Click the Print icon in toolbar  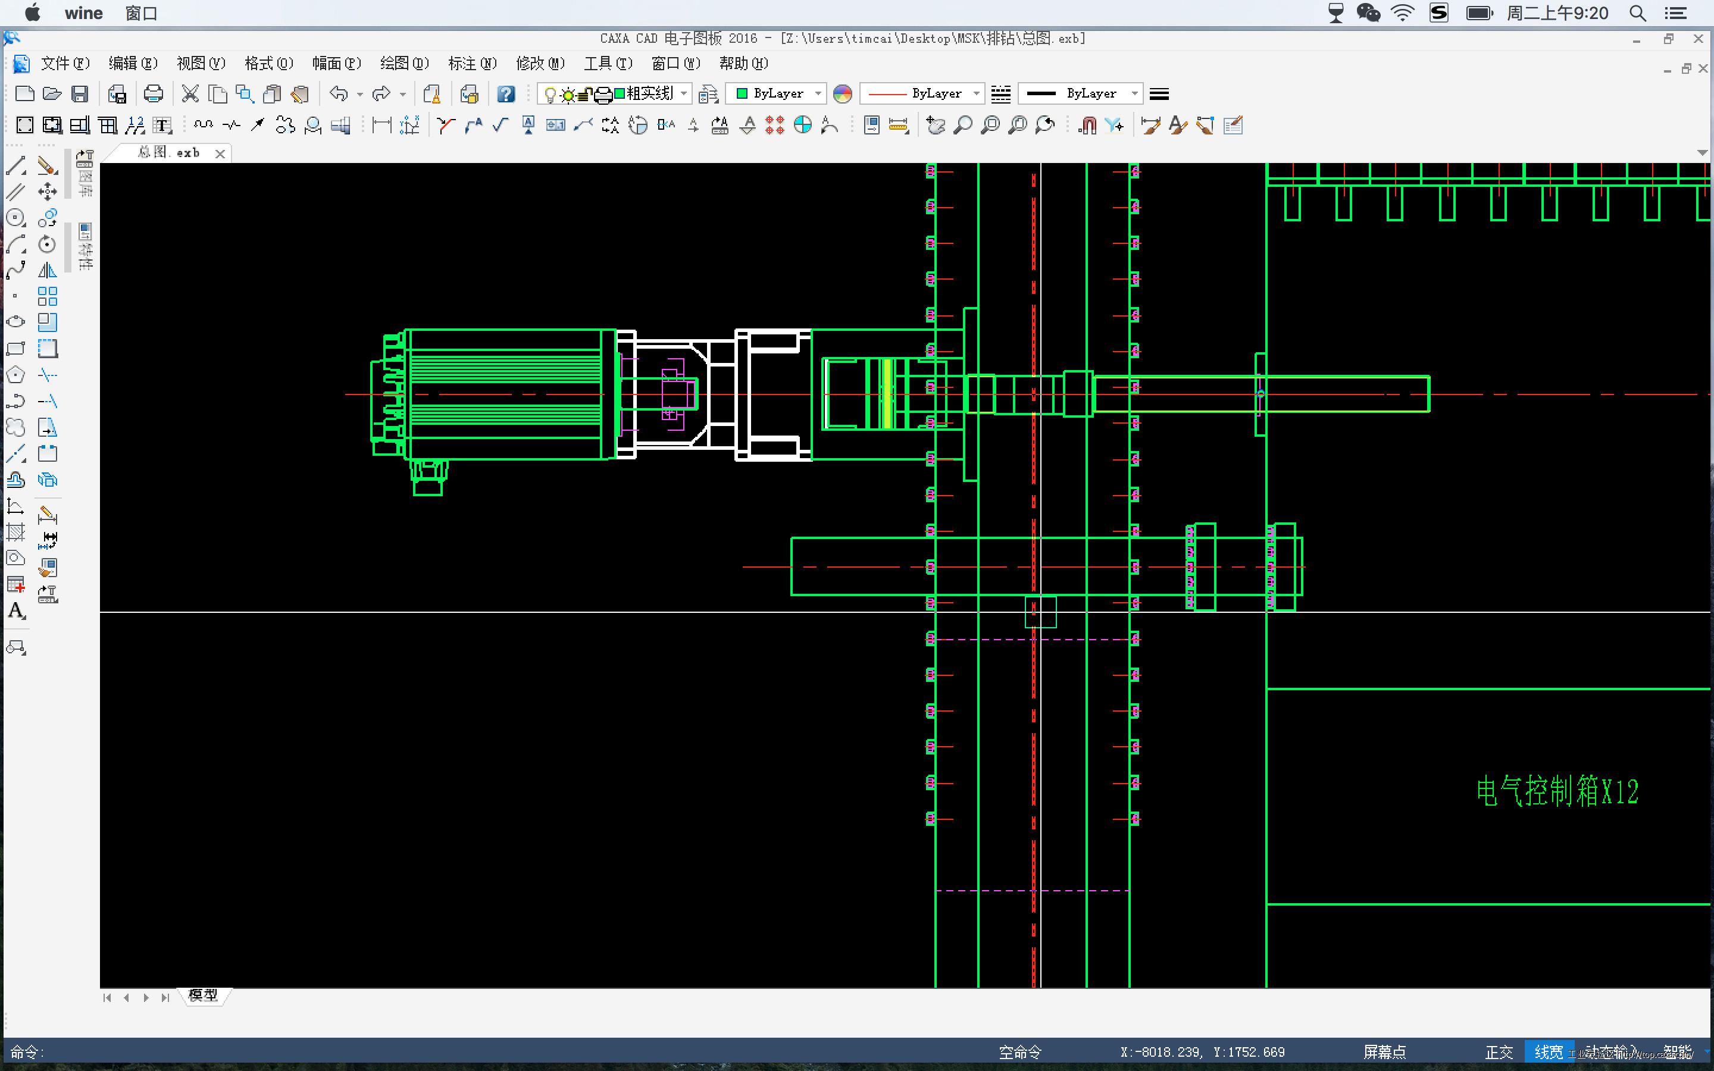pyautogui.click(x=153, y=93)
